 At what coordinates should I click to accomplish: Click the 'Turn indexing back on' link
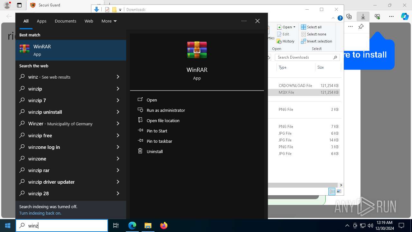point(40,213)
